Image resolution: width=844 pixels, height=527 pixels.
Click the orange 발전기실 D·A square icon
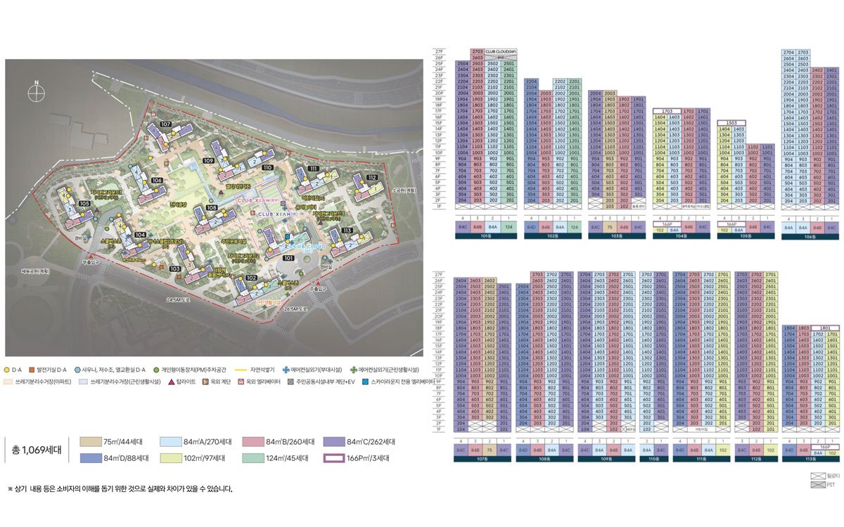[x=32, y=369]
